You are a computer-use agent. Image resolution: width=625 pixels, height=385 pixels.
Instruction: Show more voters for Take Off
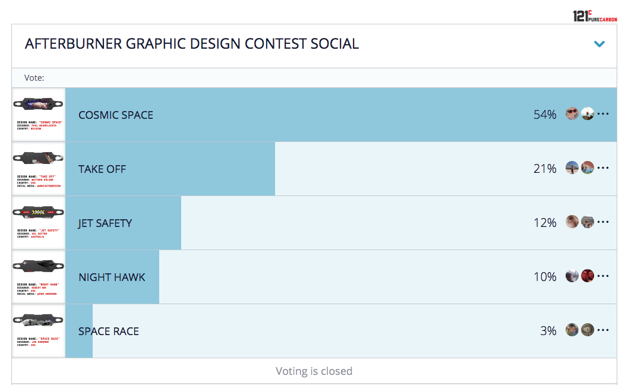click(603, 168)
